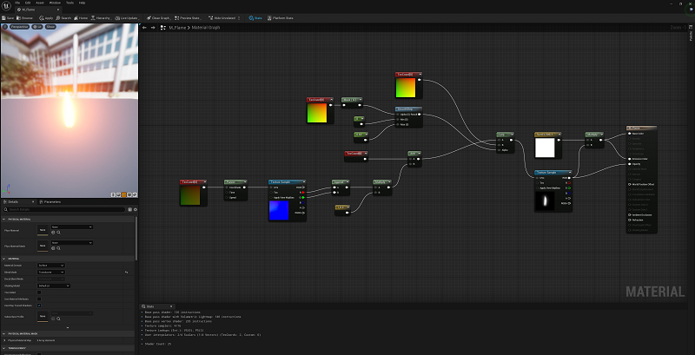
Task: Toggle Hide Unrelated nodes
Action: (x=222, y=18)
